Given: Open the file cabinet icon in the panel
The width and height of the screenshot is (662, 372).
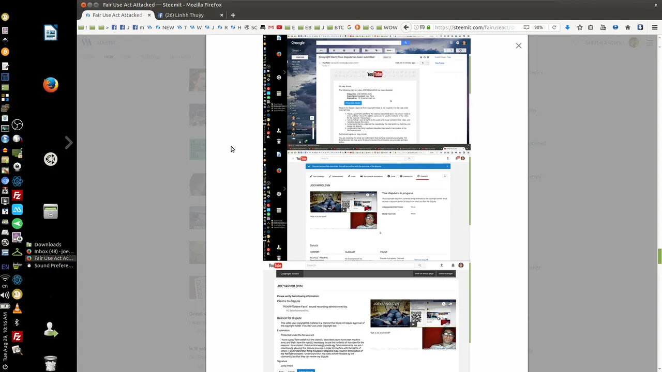Looking at the screenshot, I should point(51,211).
